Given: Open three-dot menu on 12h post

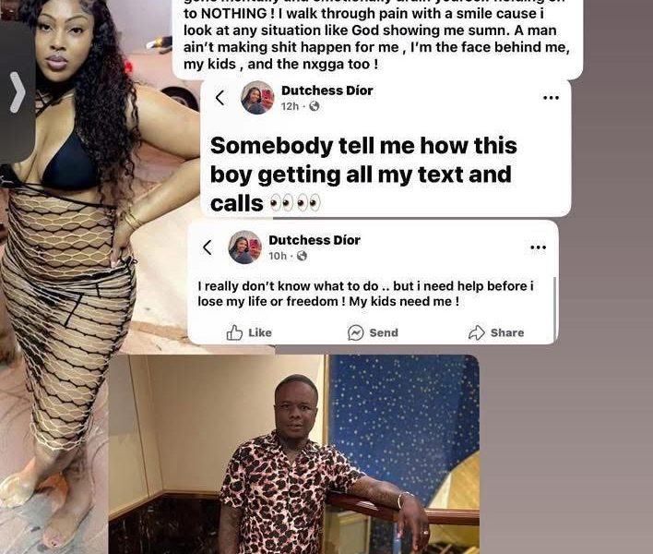Looking at the screenshot, I should [x=551, y=98].
